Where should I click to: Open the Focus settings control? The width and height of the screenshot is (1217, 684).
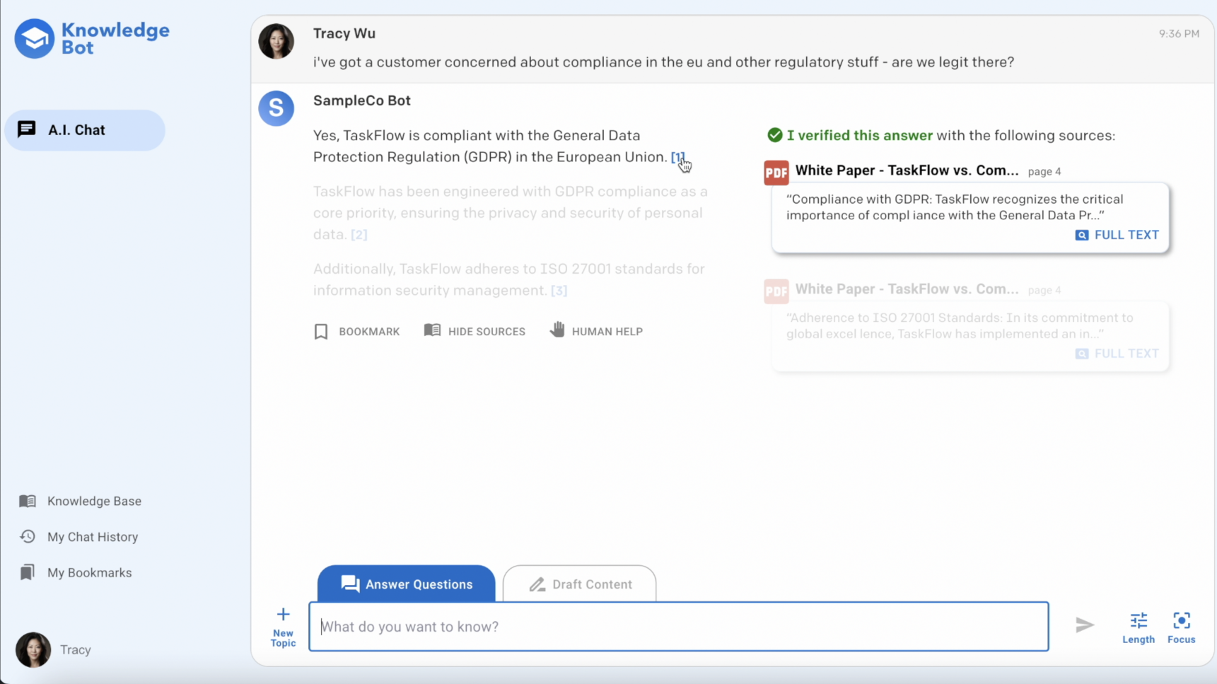pos(1182,628)
